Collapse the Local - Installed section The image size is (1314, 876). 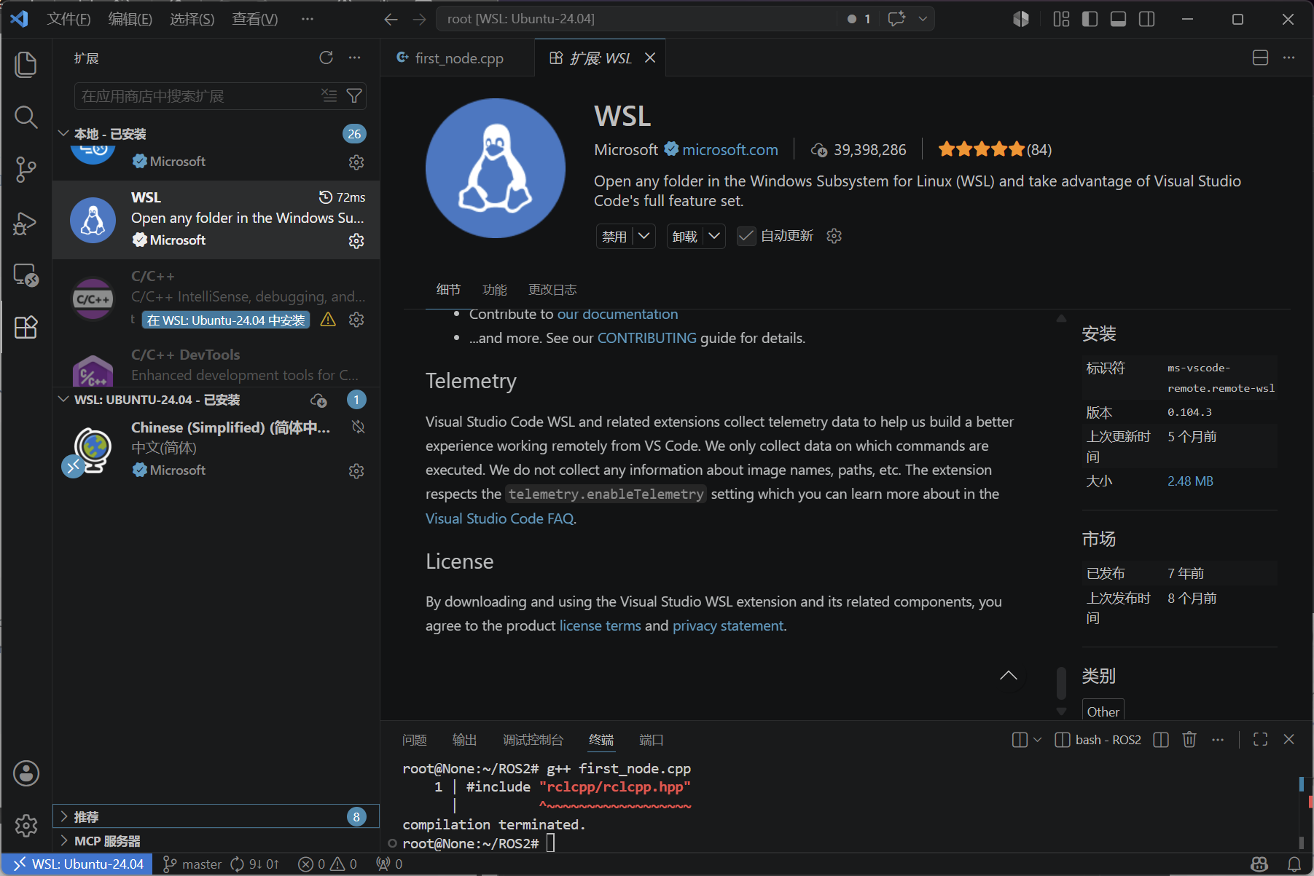[x=64, y=134]
